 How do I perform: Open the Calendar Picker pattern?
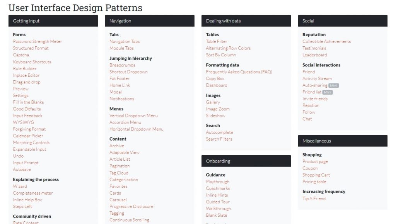[28, 136]
